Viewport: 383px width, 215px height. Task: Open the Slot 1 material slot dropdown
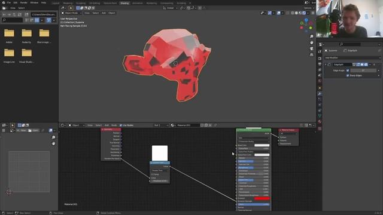coord(161,125)
